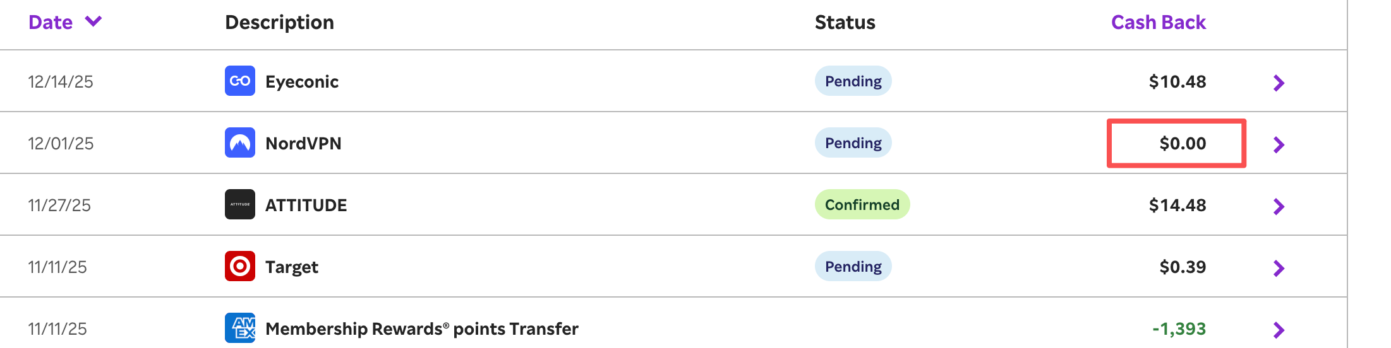Viewport: 1391px width, 348px height.
Task: Toggle Date sort order arrow
Action: [93, 22]
